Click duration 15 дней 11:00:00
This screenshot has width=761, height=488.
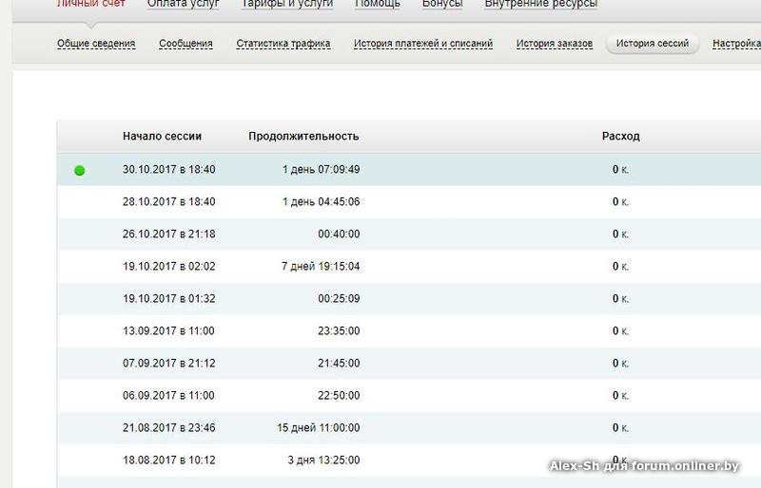[x=319, y=428]
